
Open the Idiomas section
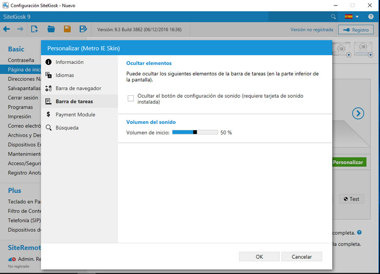65,75
